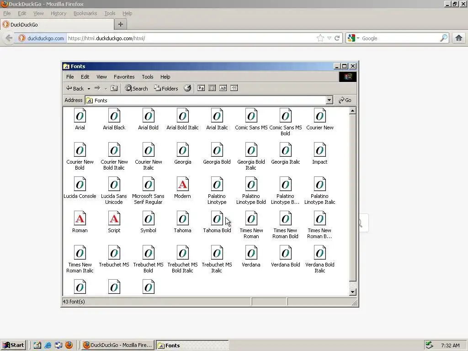Viewport: 468px width, 351px height.
Task: Select the Palatino Linotype Italic font
Action: pyautogui.click(x=319, y=191)
